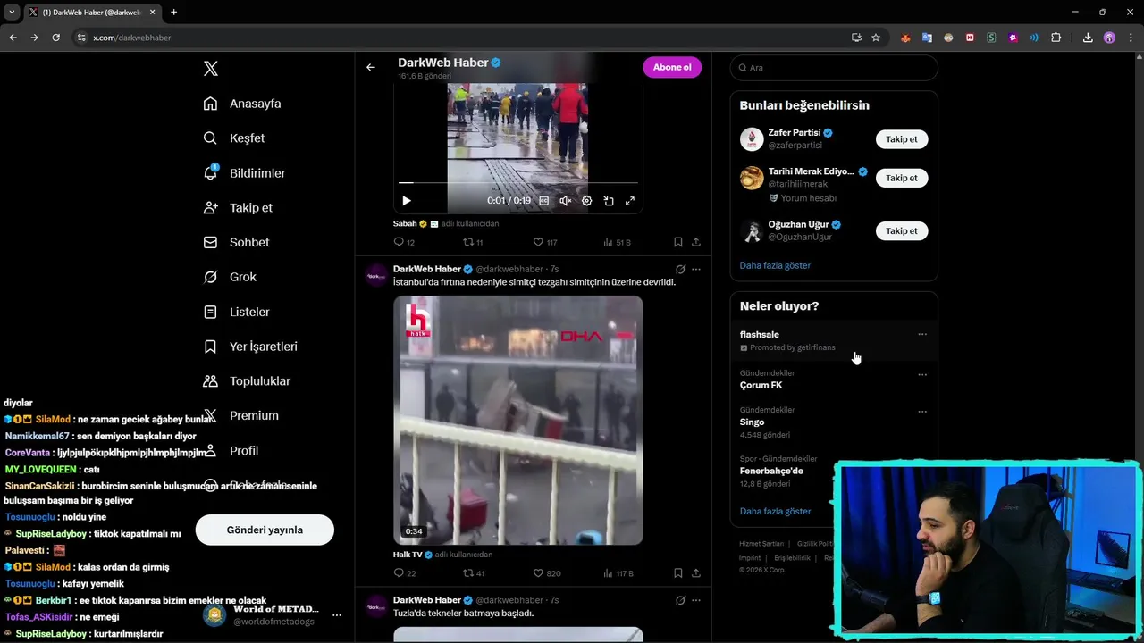Bookmark this page with star icon
Screen dimensions: 1144x643
[876, 38]
